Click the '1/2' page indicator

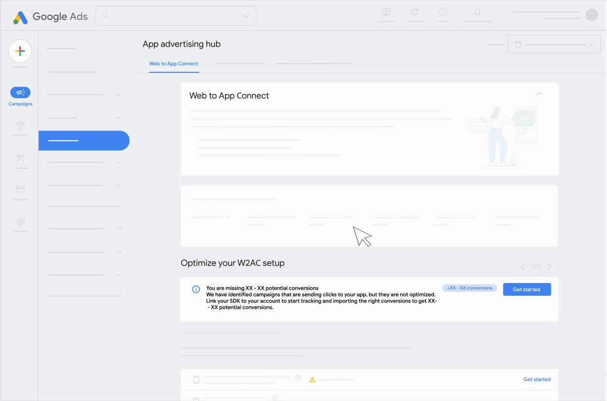[x=536, y=267]
